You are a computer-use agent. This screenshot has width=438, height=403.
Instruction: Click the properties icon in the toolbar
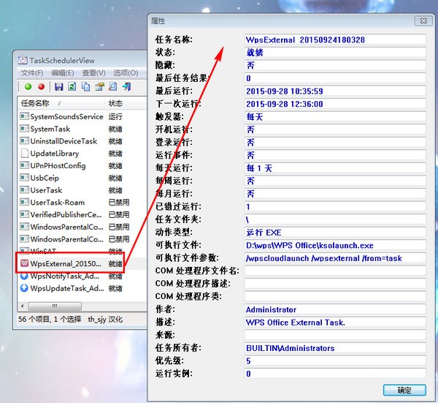pyautogui.click(x=99, y=87)
